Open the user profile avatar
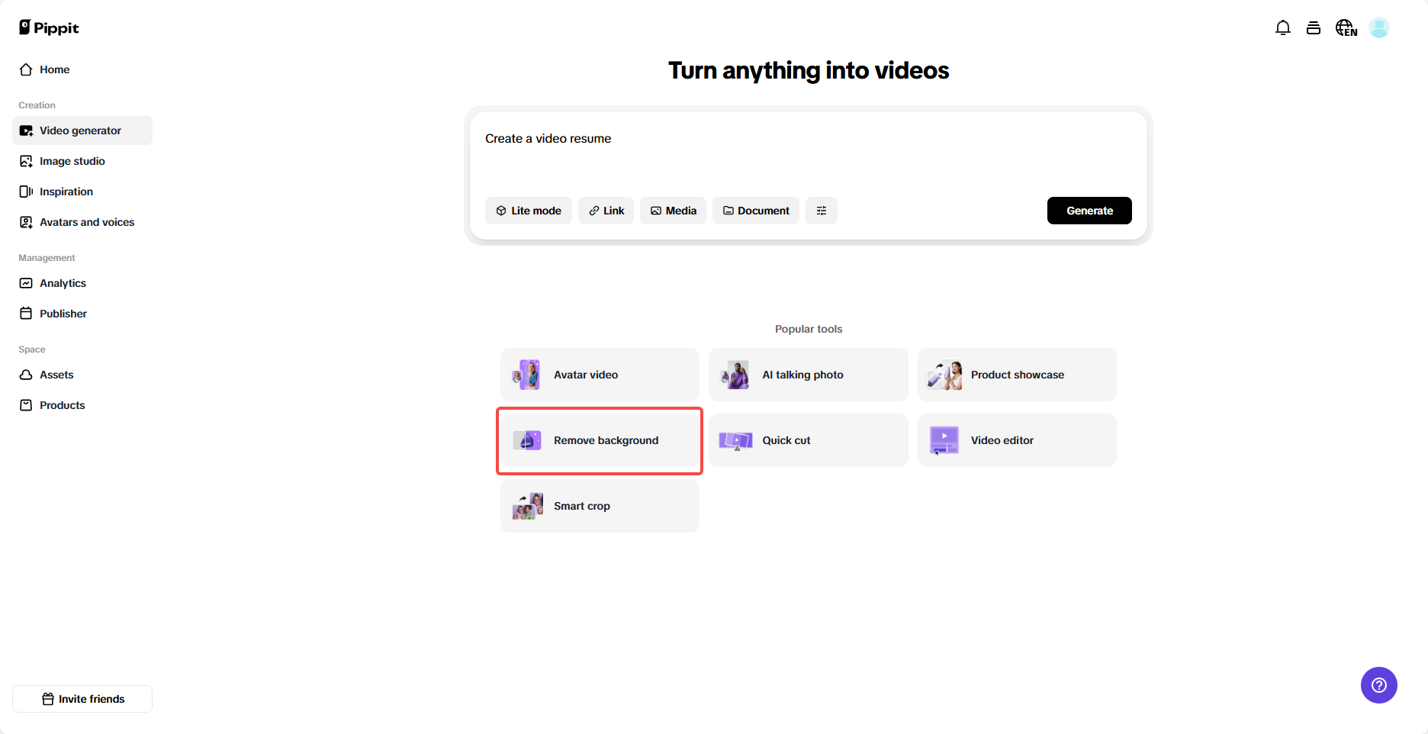Viewport: 1428px width, 734px height. [1379, 28]
